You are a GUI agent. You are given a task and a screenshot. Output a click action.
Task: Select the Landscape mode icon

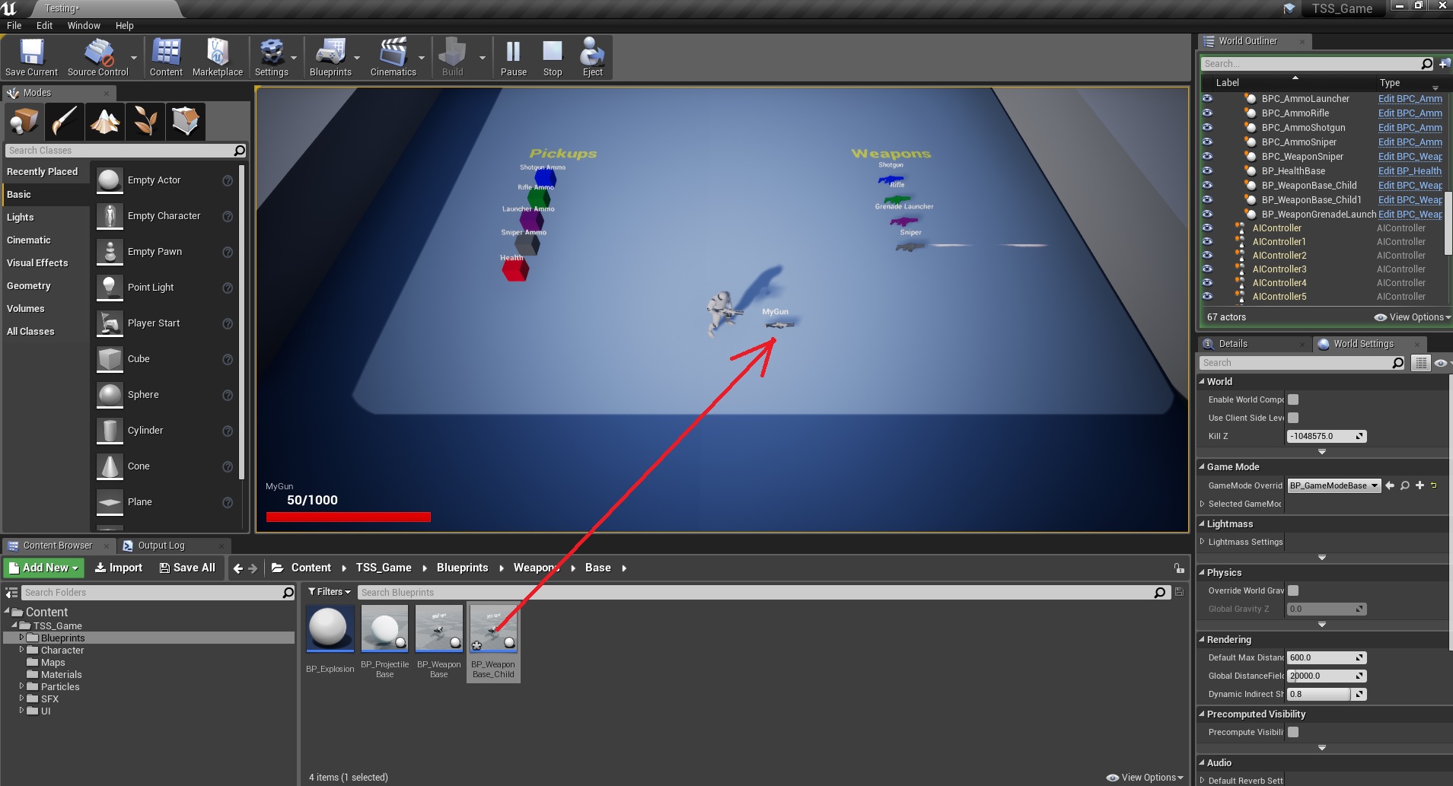(x=105, y=121)
